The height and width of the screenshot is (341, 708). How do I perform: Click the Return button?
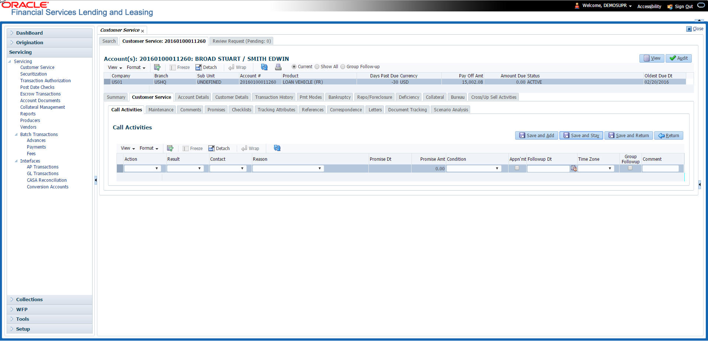669,136
